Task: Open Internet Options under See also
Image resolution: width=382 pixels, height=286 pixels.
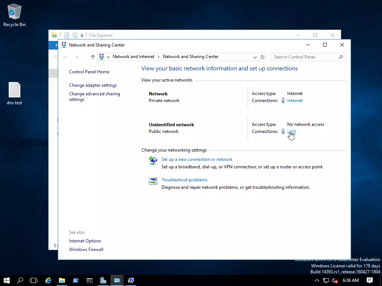Action: [x=85, y=241]
